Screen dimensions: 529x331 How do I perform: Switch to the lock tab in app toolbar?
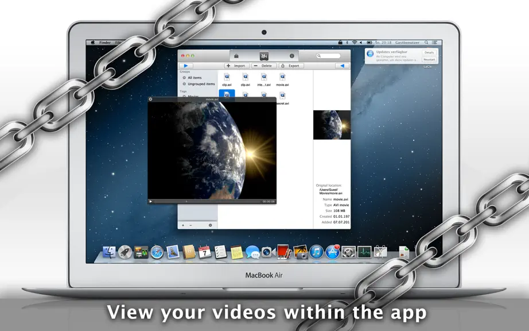(236, 56)
